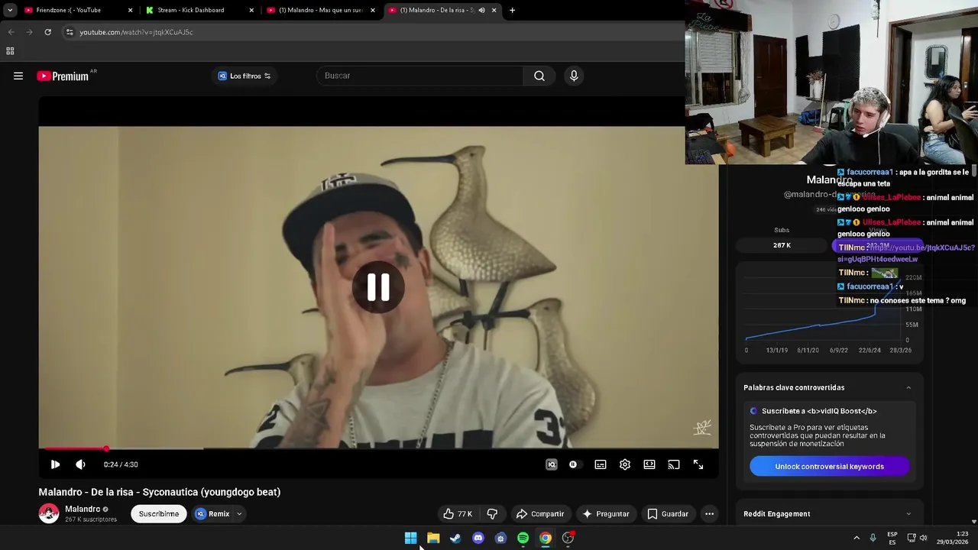
Task: Open the player settings gear
Action: point(625,464)
